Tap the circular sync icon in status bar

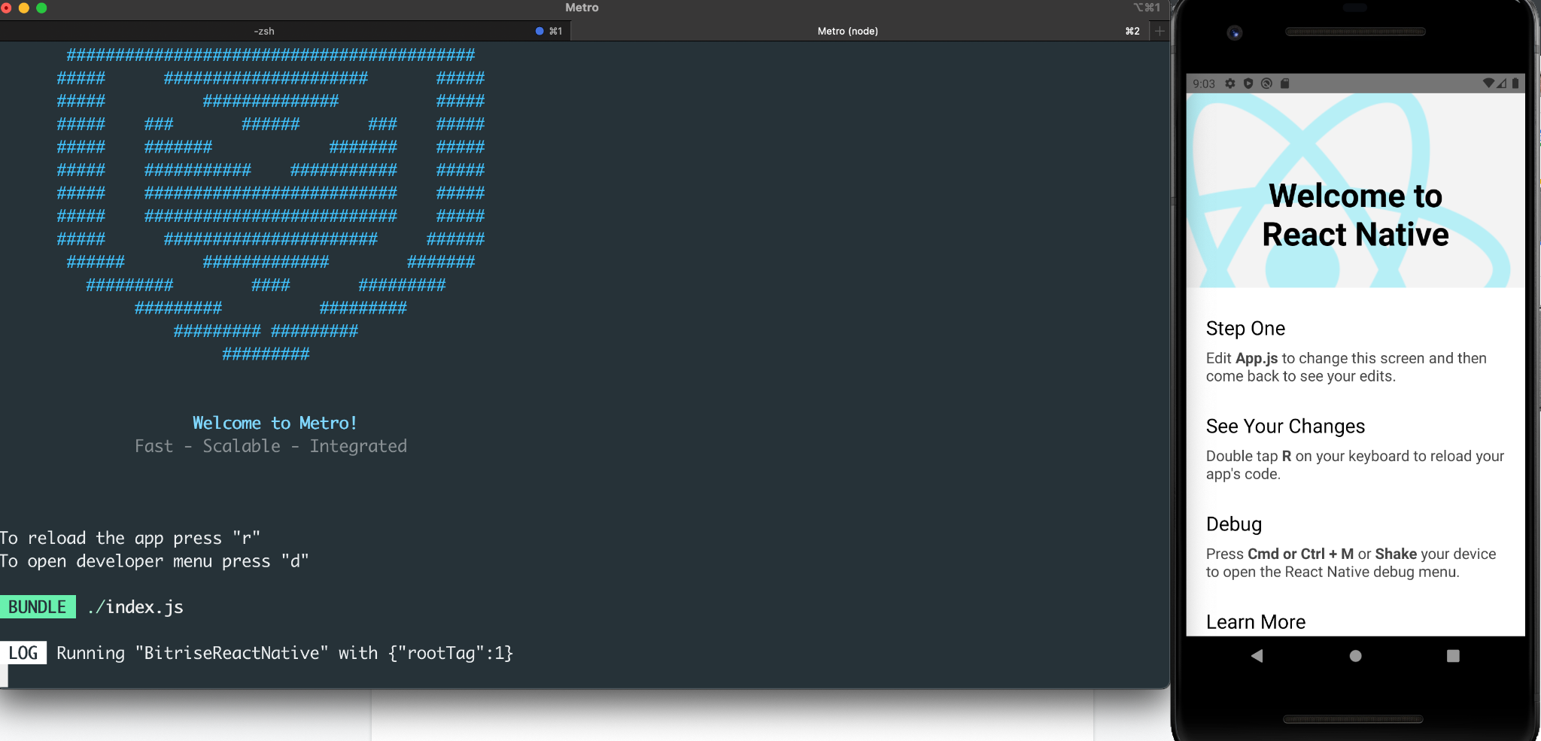point(1266,84)
